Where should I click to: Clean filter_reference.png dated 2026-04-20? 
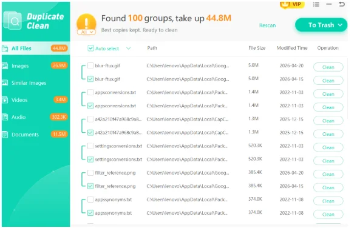[x=328, y=174]
